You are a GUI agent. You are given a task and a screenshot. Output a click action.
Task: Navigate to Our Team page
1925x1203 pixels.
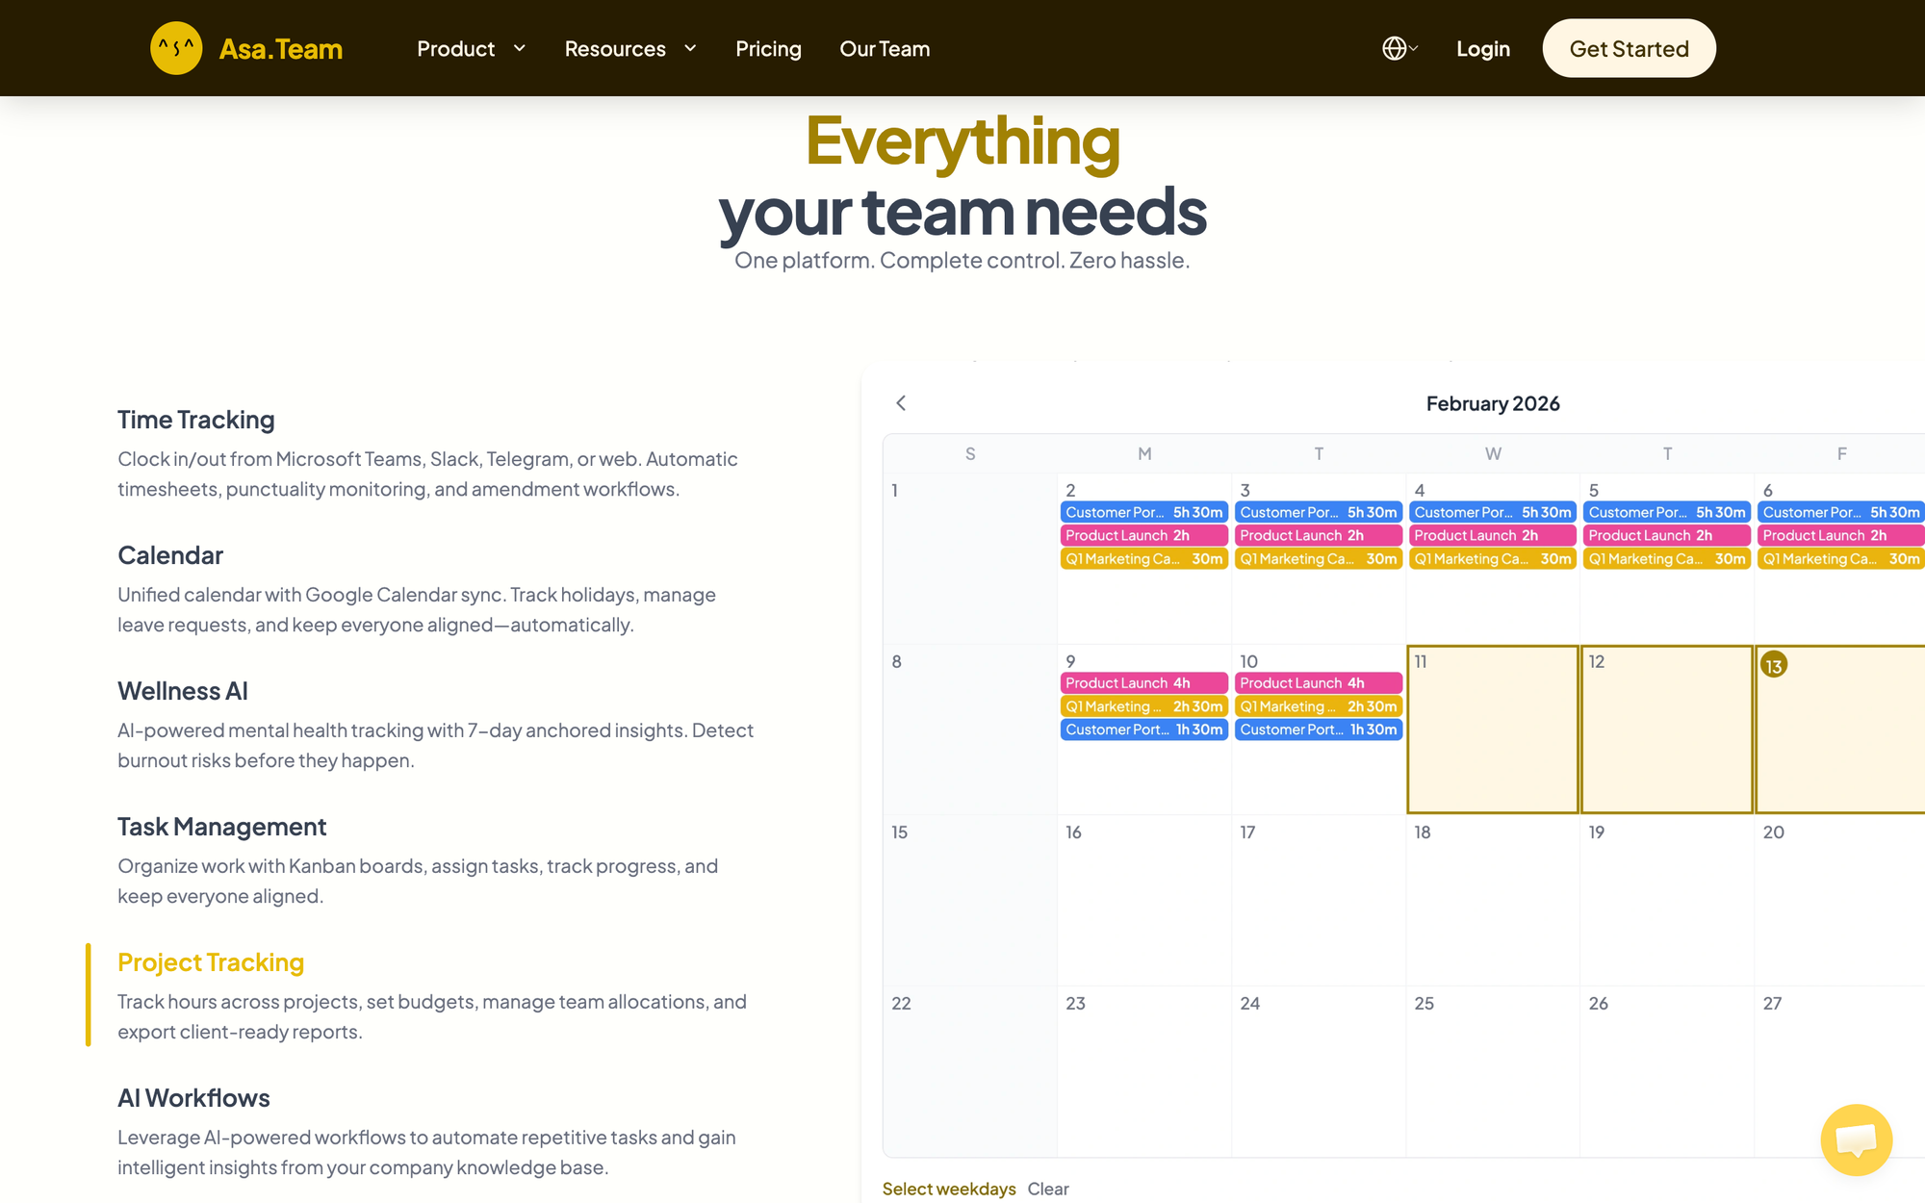pyautogui.click(x=885, y=48)
